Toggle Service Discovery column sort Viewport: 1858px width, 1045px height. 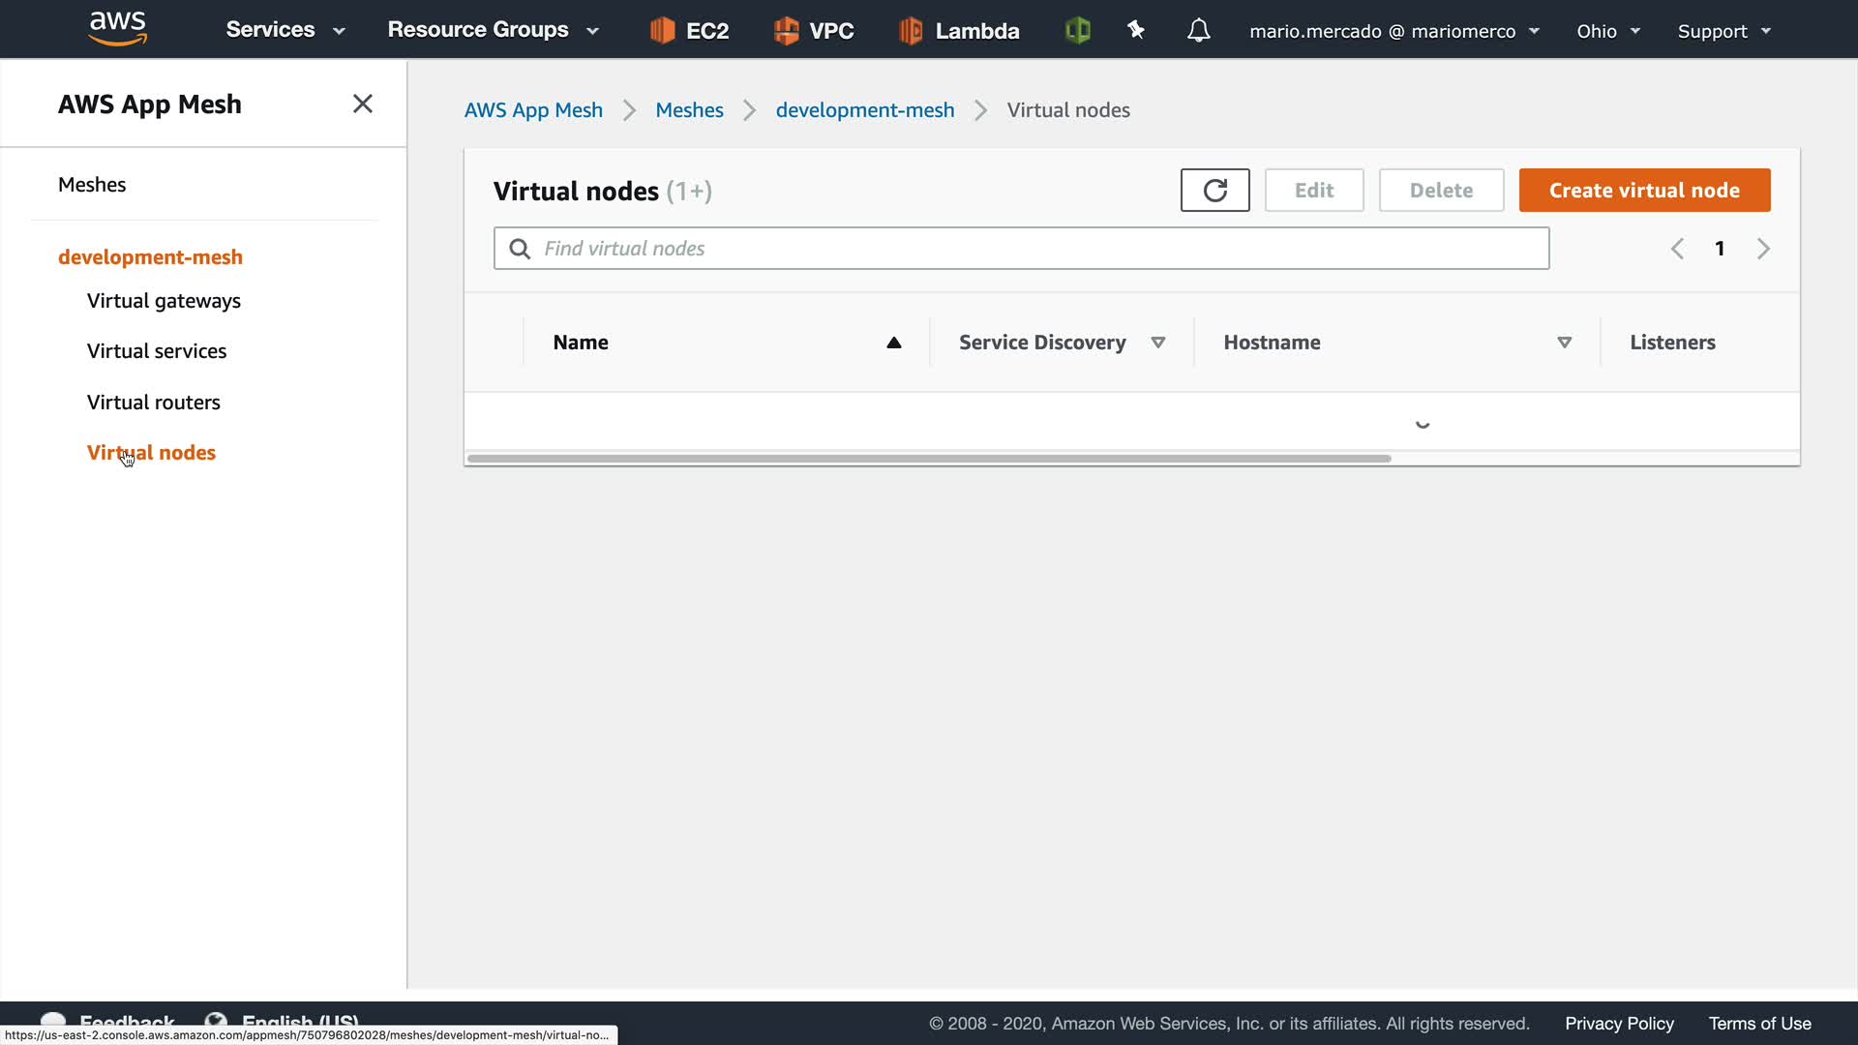[1158, 343]
